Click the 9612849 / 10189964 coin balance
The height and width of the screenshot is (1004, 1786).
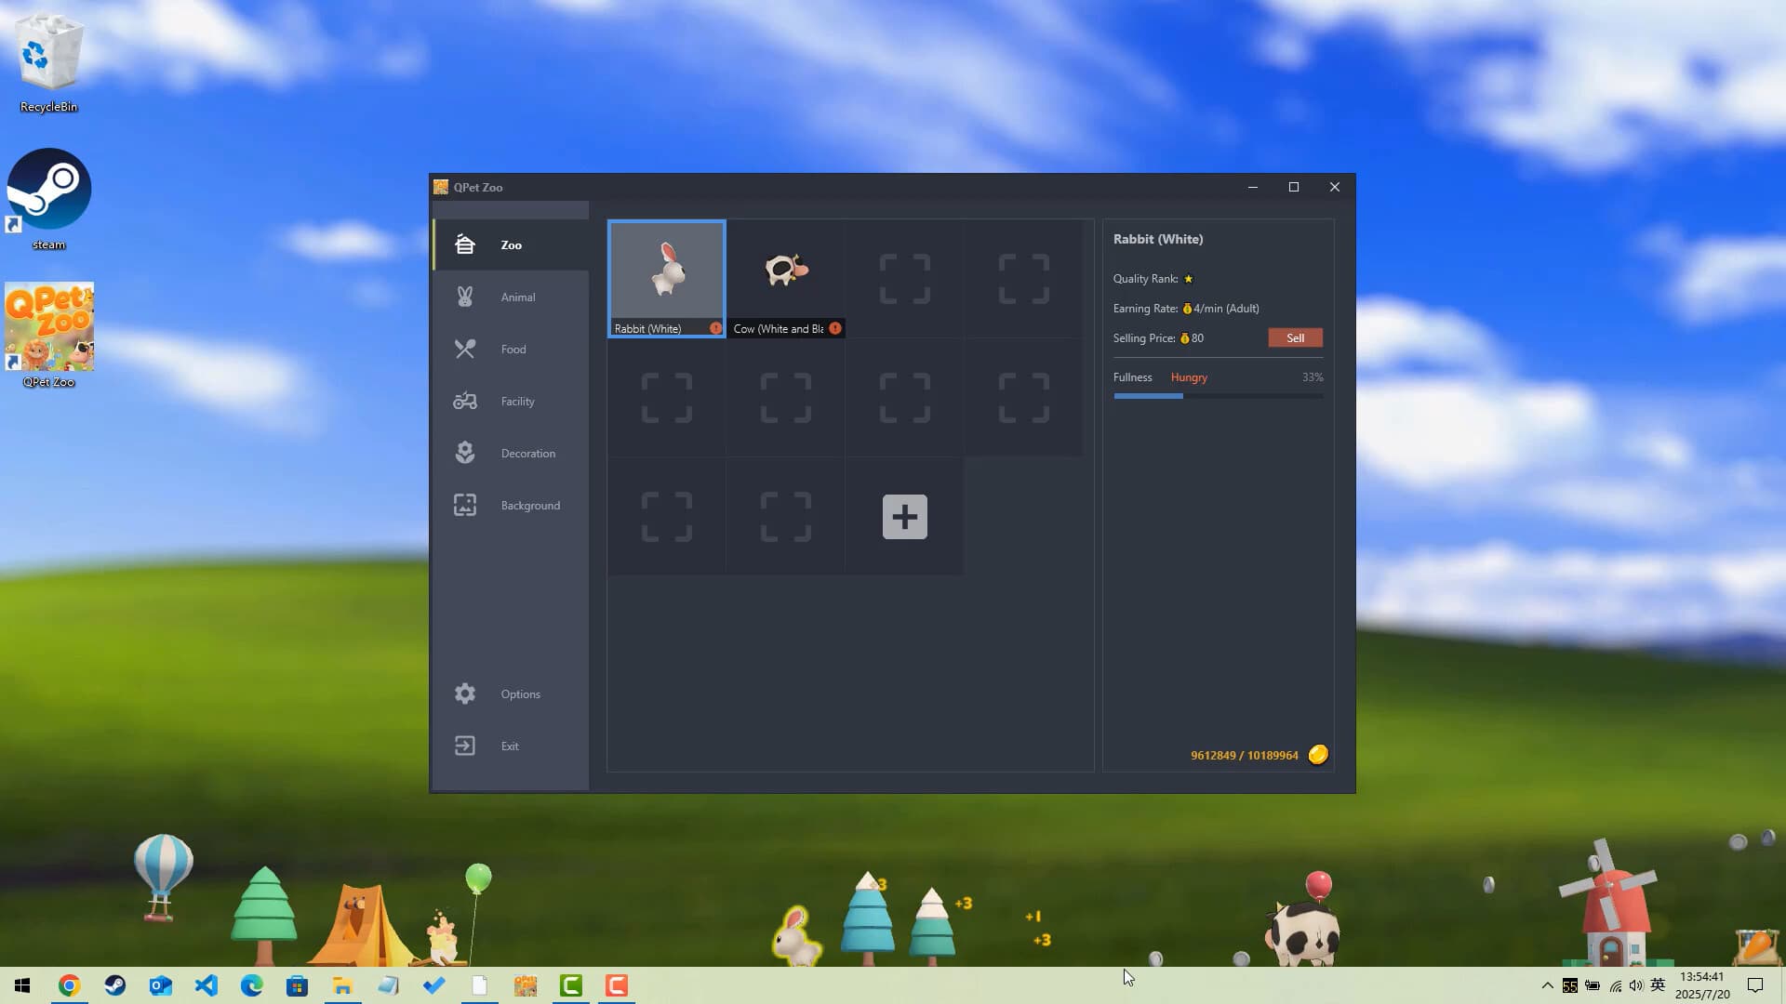point(1244,755)
